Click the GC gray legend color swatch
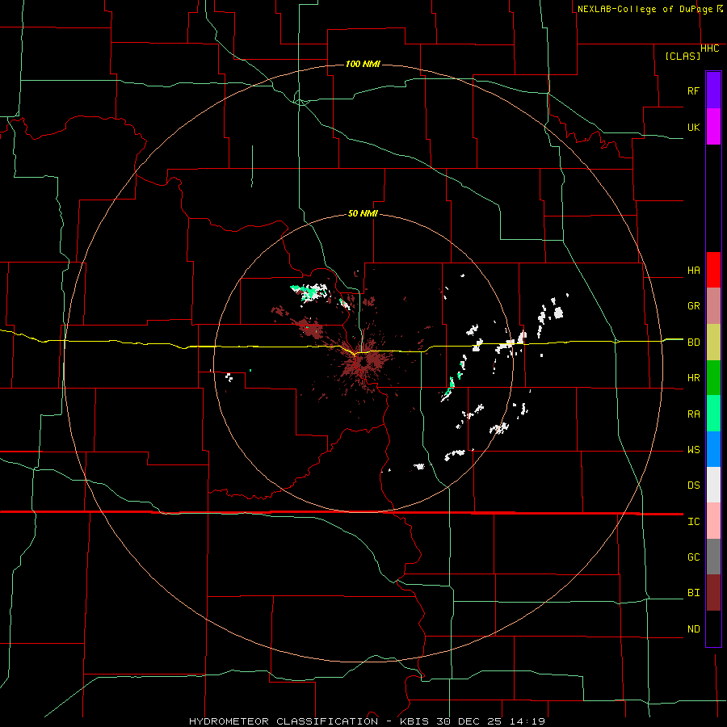 tap(713, 557)
